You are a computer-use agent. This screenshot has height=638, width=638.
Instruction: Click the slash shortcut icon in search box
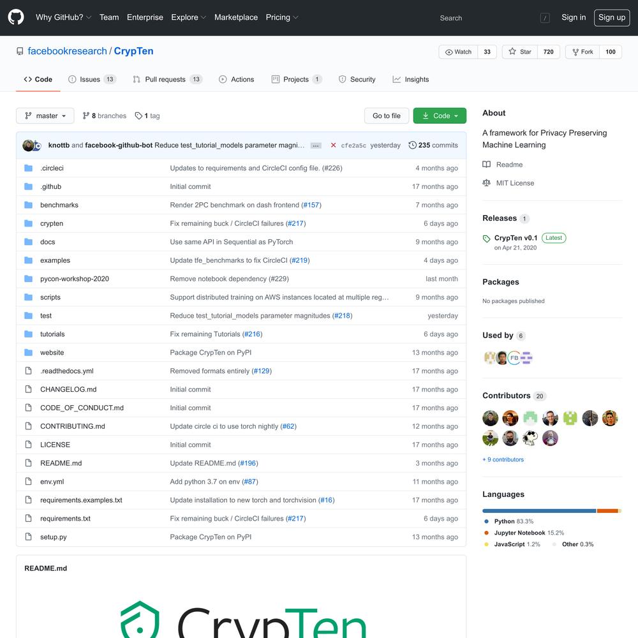[545, 18]
